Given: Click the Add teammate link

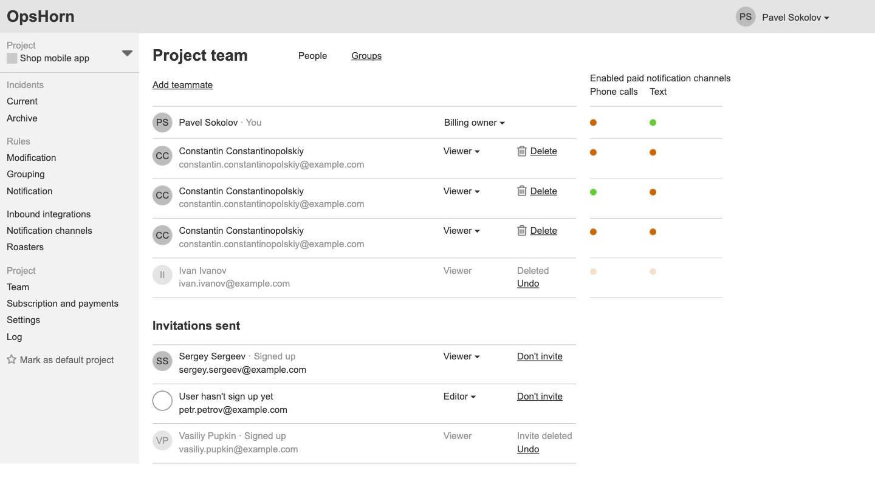Looking at the screenshot, I should coord(182,85).
